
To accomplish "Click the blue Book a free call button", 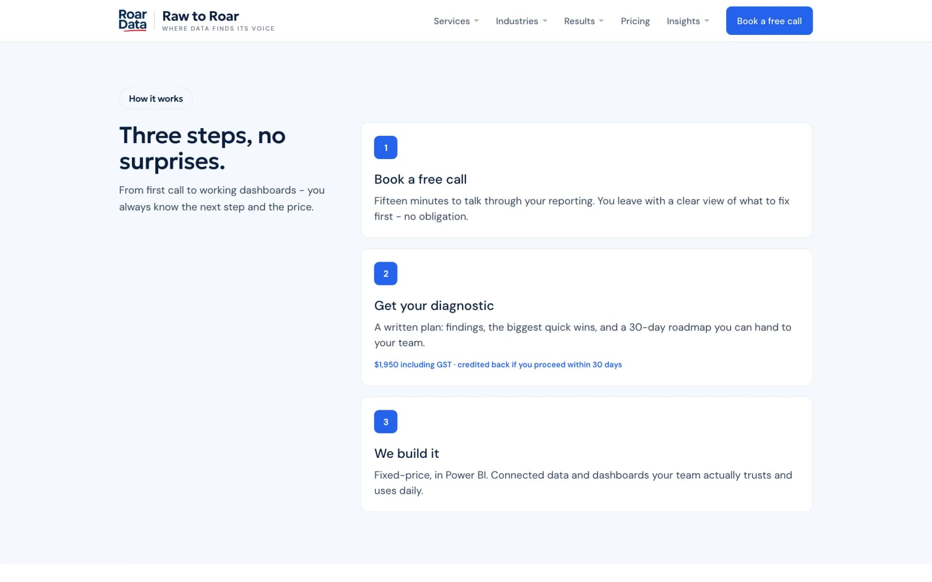I will (769, 21).
